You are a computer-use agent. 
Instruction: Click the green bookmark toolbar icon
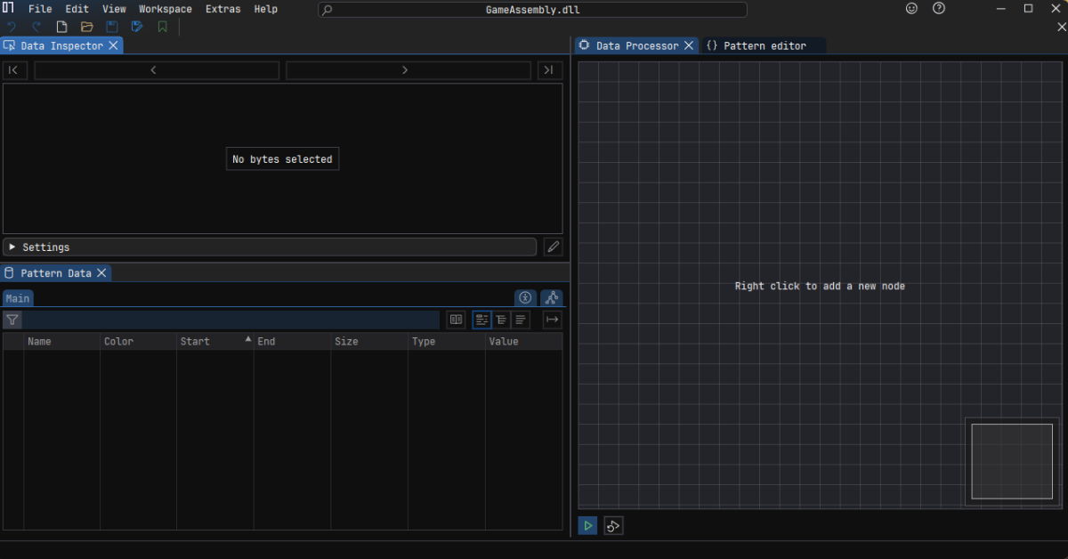(x=162, y=27)
